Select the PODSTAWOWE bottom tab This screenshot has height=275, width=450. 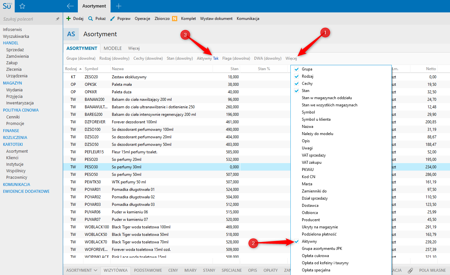pos(148,270)
